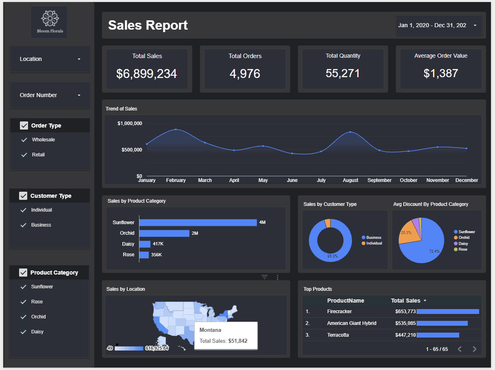Image resolution: width=495 pixels, height=370 pixels.
Task: Go to previous page of Top Products
Action: 460,349
